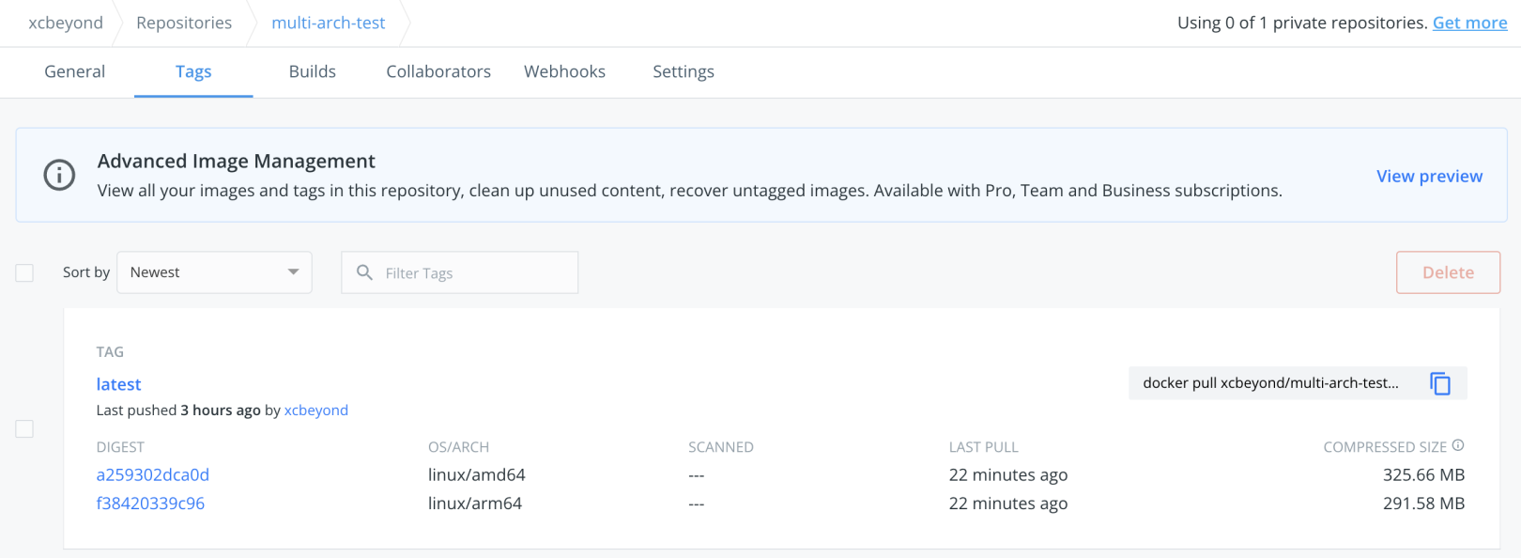Click the info icon beside Advanced Image Management
1521x558 pixels.
[59, 175]
